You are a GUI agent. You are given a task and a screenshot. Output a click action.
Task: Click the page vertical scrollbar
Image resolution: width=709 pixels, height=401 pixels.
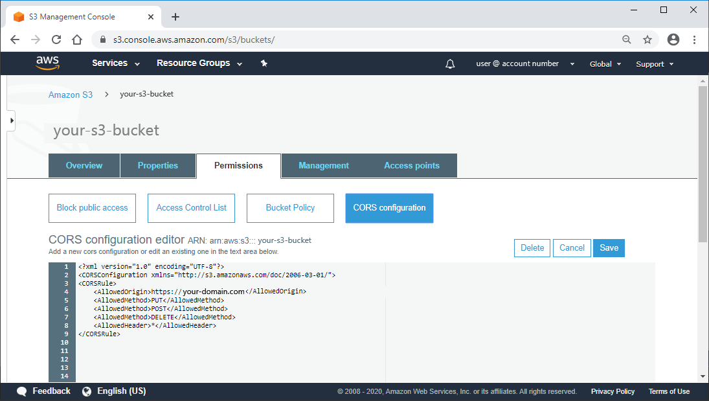click(x=703, y=164)
